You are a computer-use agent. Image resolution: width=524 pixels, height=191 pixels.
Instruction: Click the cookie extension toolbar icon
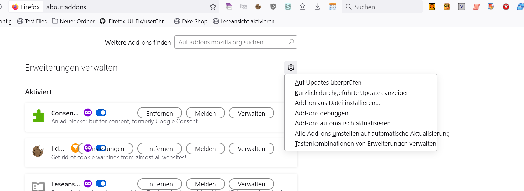[258, 7]
